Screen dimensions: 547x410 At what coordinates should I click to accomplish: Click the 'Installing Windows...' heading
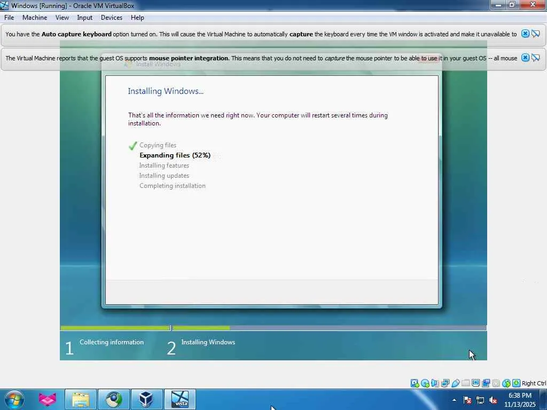coord(166,91)
